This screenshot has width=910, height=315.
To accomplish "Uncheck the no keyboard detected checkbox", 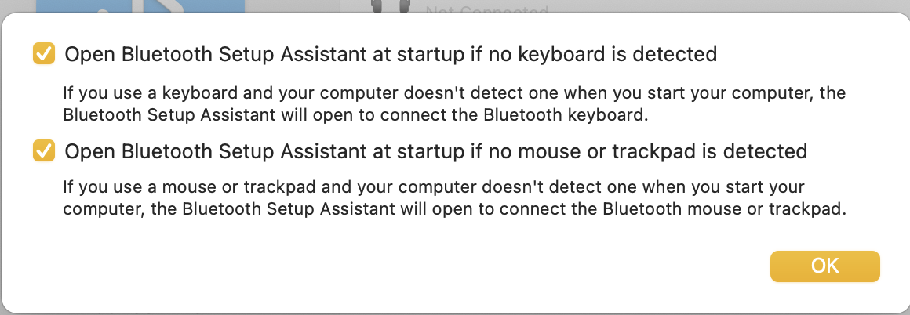I will (x=43, y=54).
